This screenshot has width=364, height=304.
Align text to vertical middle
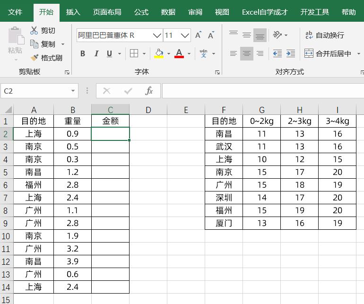pyautogui.click(x=247, y=35)
